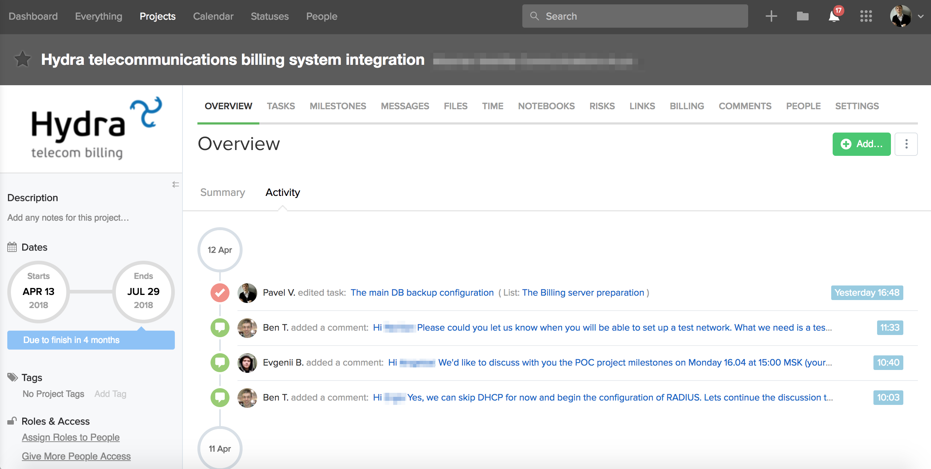Click the 12 Apr timeline marker
The height and width of the screenshot is (469, 931).
point(220,250)
